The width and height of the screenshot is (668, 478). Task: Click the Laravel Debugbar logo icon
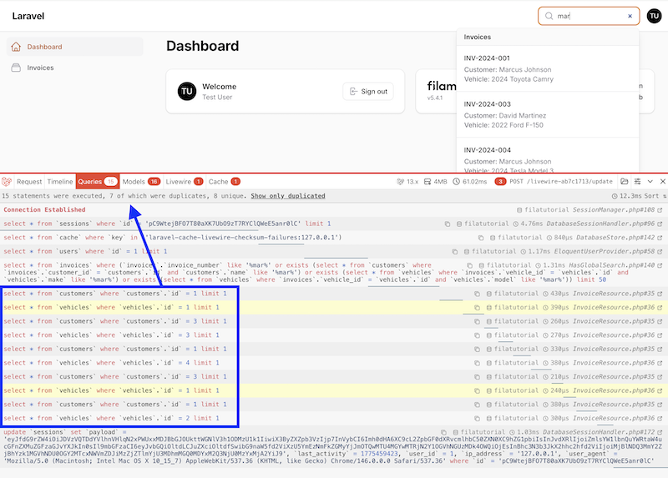(7, 182)
